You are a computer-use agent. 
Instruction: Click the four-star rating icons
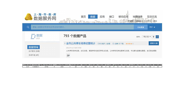coord(130,44)
